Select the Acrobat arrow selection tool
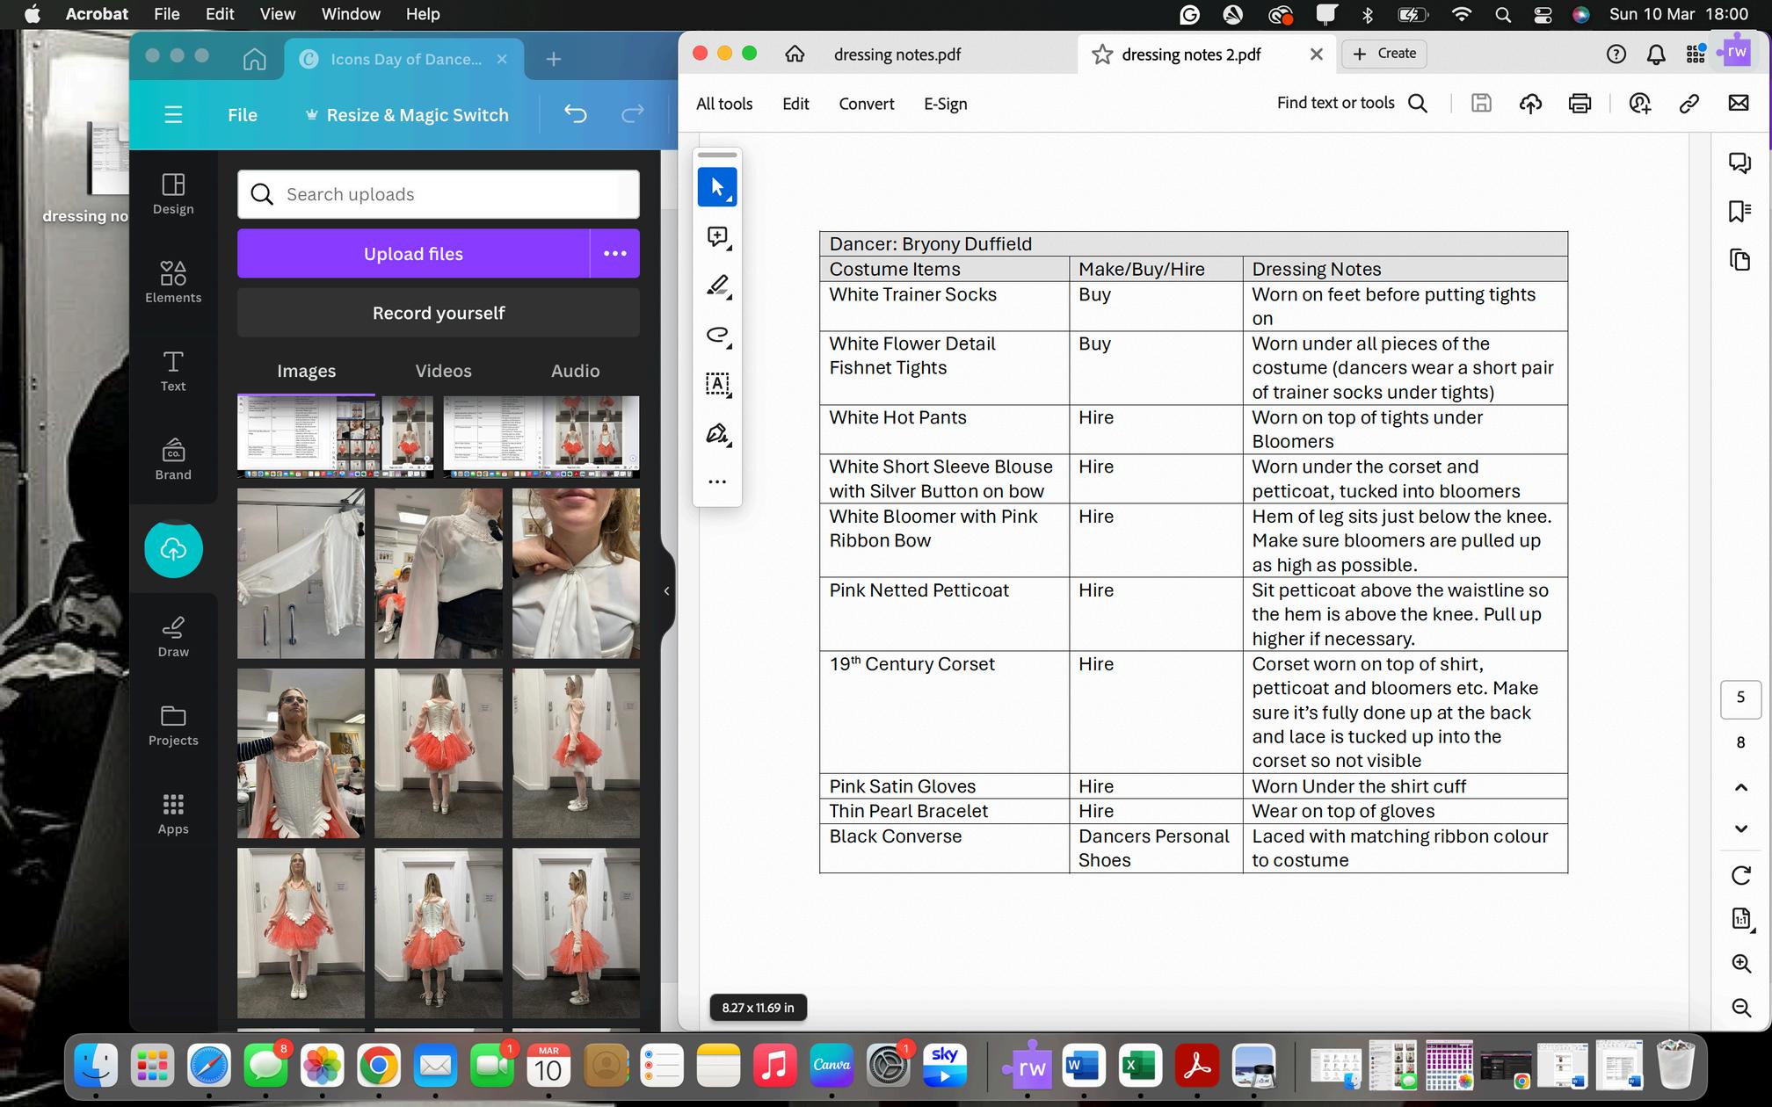This screenshot has height=1107, width=1772. tap(716, 187)
